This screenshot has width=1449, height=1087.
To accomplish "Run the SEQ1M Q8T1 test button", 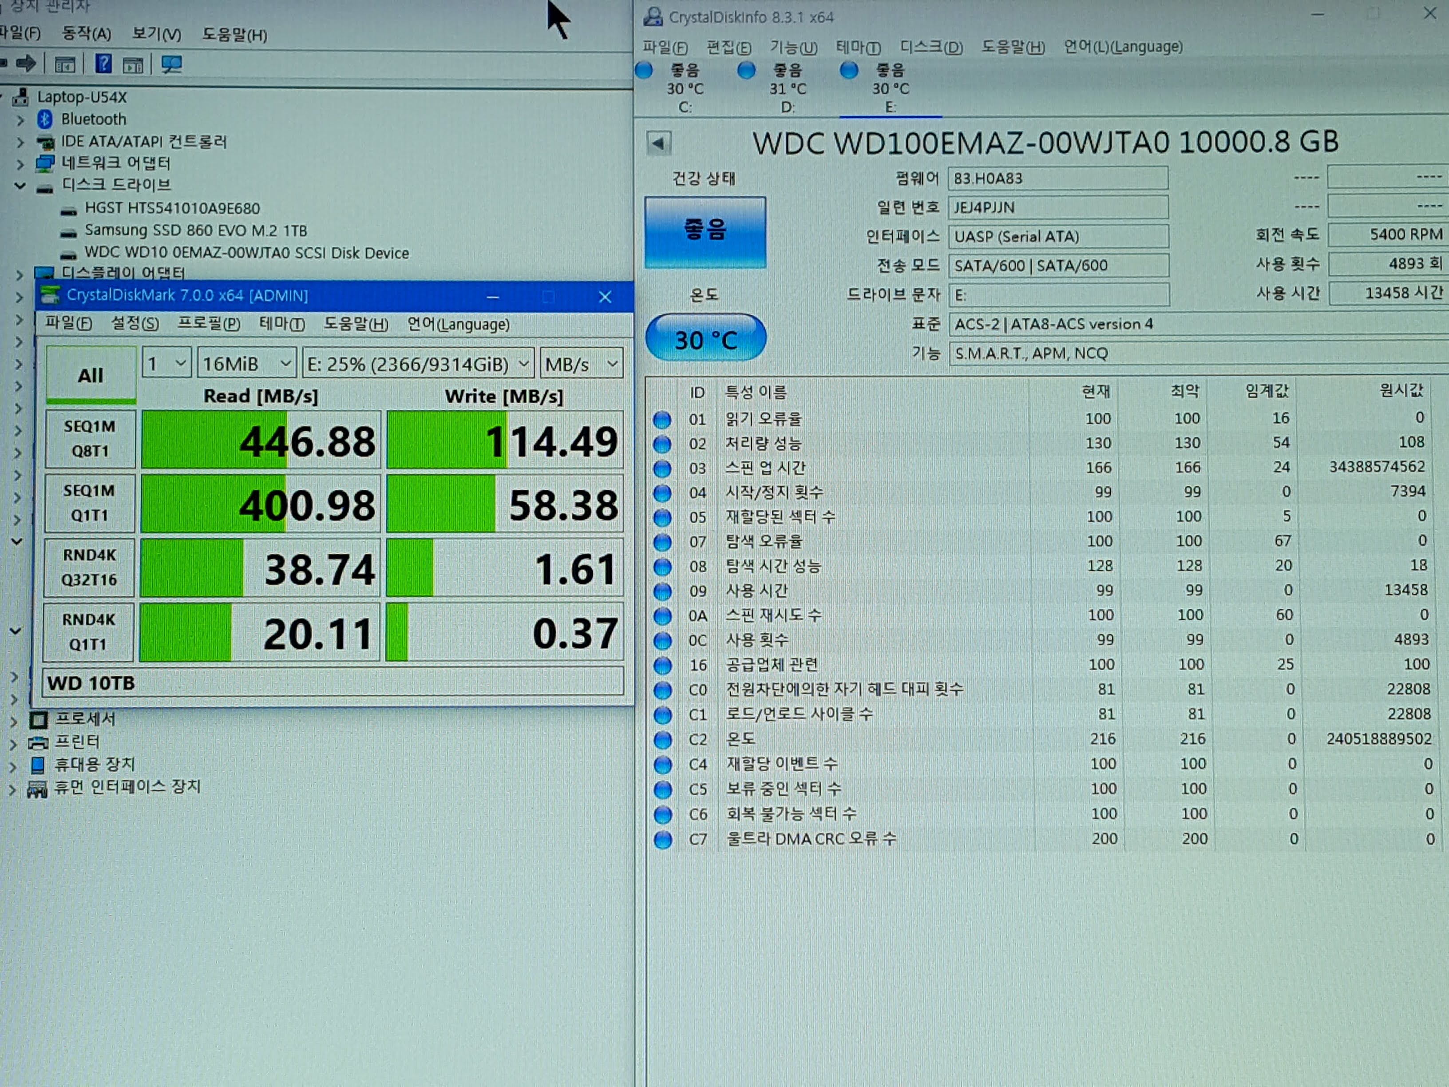I will coord(90,439).
